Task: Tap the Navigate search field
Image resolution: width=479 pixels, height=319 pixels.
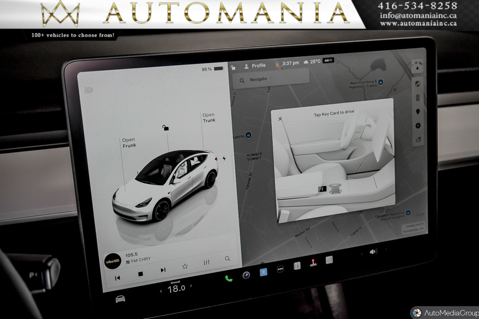Action: pos(271,79)
